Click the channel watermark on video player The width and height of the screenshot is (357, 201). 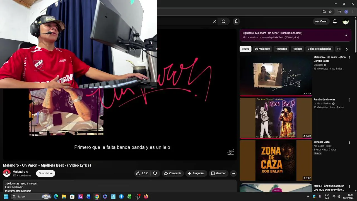pos(231,152)
